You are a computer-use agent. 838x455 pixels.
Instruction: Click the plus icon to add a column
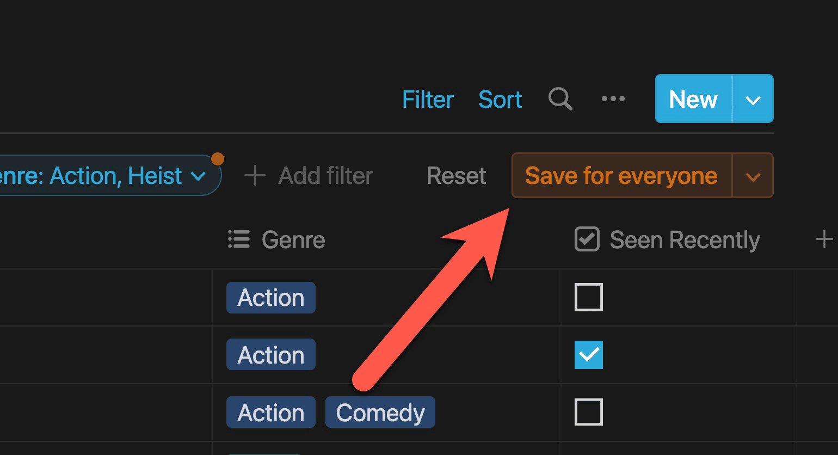[824, 239]
